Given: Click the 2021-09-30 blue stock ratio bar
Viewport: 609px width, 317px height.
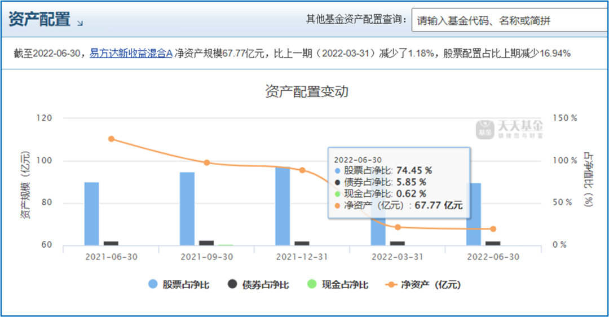Looking at the screenshot, I should (187, 209).
